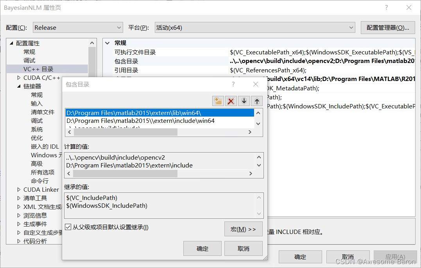Add a new include directory line
Screen dimensions: 421x268
(x=218, y=101)
